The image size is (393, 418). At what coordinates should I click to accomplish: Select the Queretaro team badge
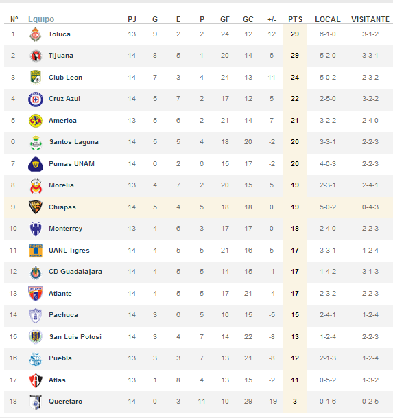click(36, 402)
